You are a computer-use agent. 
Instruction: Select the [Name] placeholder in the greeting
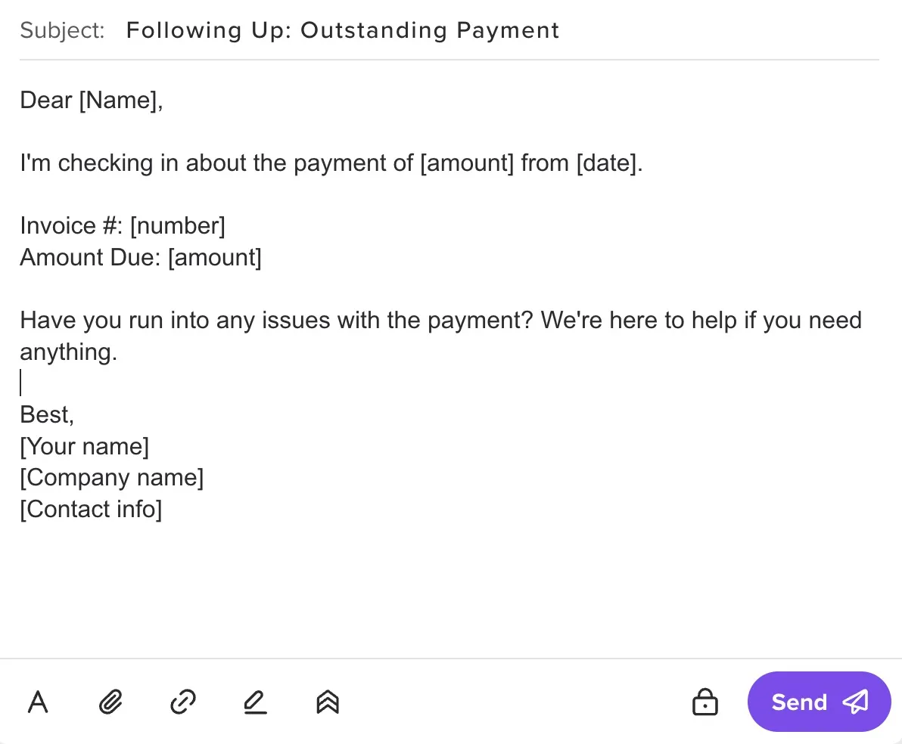pos(120,100)
